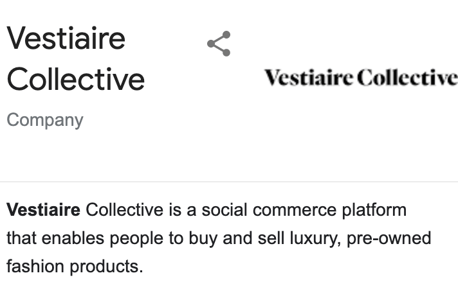Select the gray "Company" subtitle label
The width and height of the screenshot is (458, 289).
coord(45,120)
